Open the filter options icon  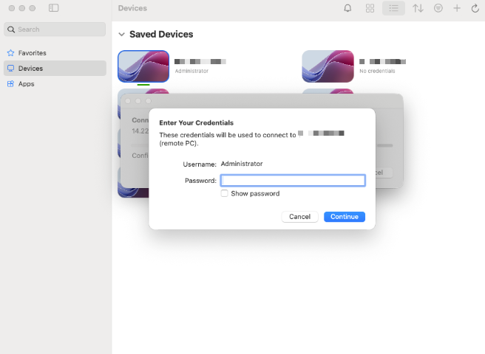438,8
